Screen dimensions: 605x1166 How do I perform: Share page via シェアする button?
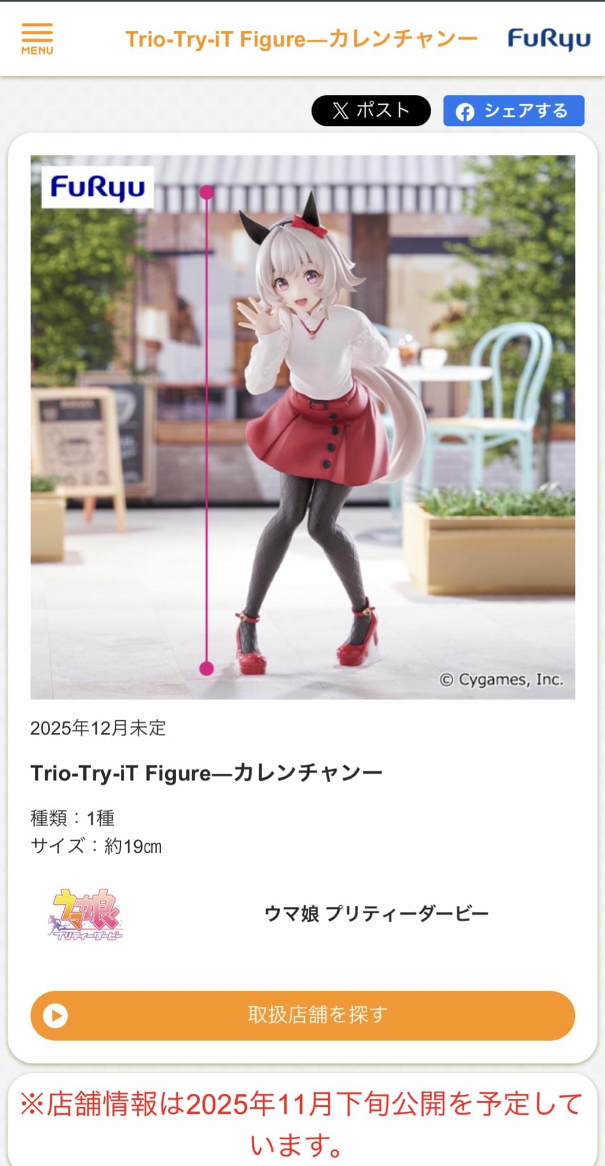[514, 110]
